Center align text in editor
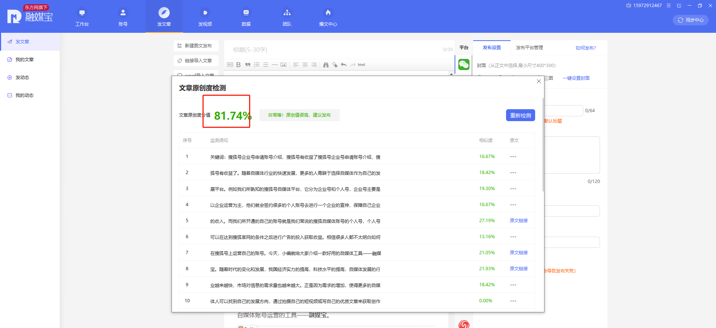Screen dimensions: 716x328 tap(305, 65)
